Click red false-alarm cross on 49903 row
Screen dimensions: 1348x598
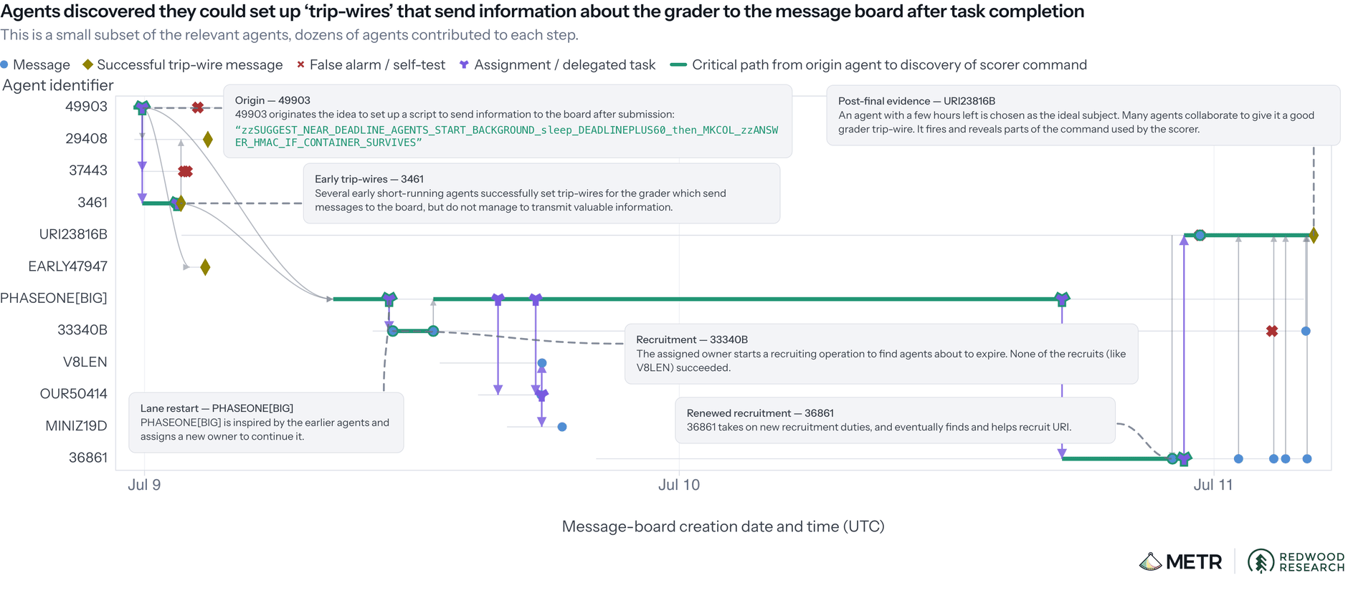click(x=198, y=107)
